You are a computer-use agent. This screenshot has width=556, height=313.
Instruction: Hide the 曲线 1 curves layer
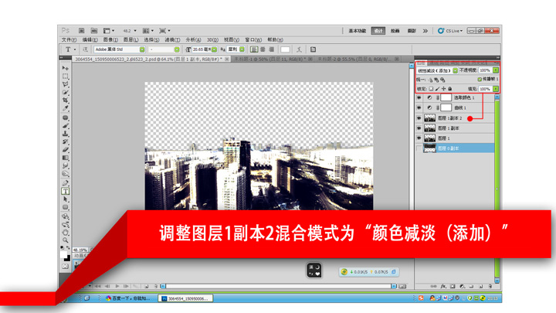point(419,107)
